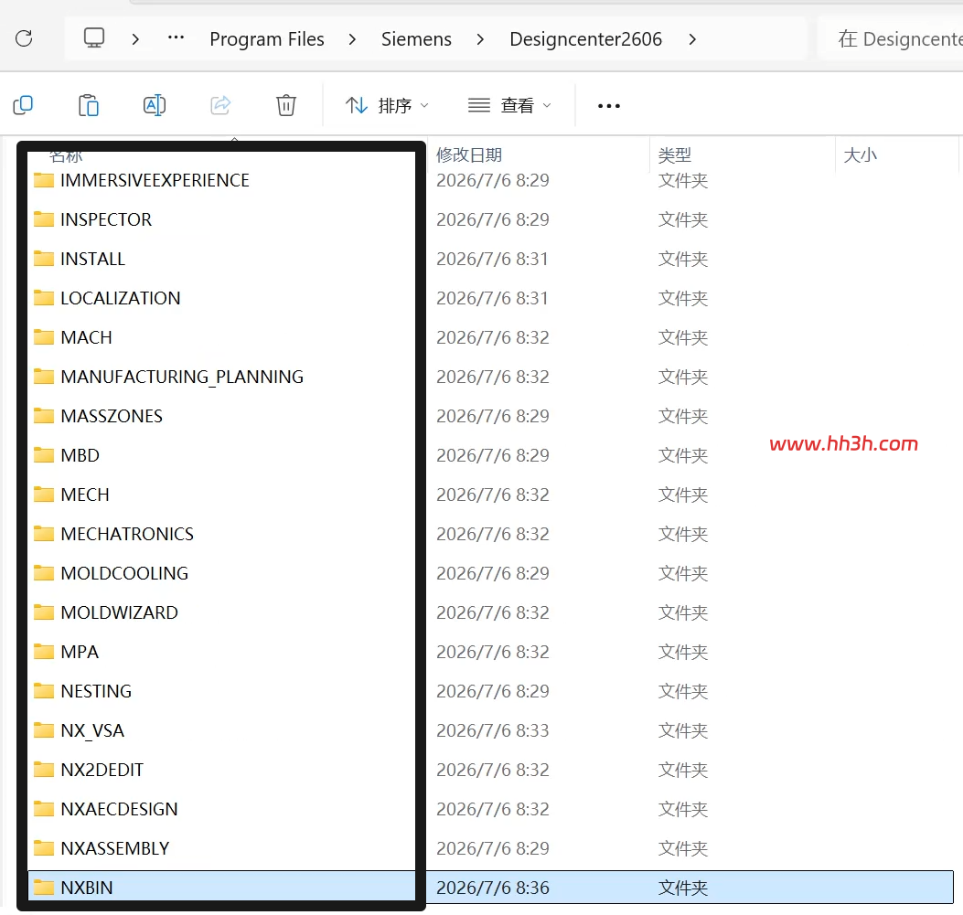The width and height of the screenshot is (963, 915).
Task: Open the 查看 view dropdown
Action: (x=509, y=105)
